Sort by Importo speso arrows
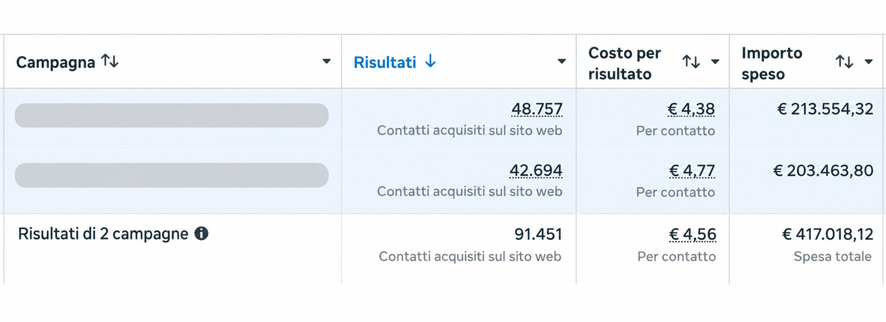Image resolution: width=886 pixels, height=322 pixels. (x=844, y=61)
